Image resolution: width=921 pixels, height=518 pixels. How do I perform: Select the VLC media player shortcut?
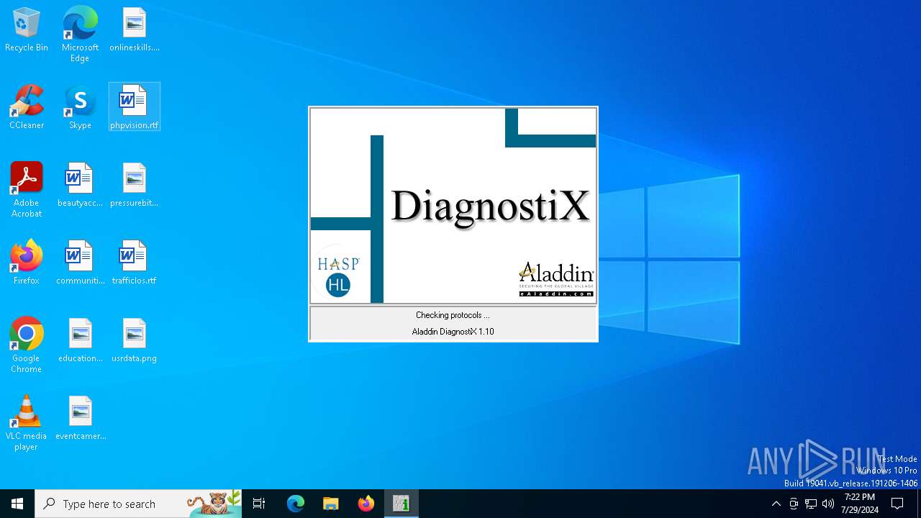(x=27, y=423)
